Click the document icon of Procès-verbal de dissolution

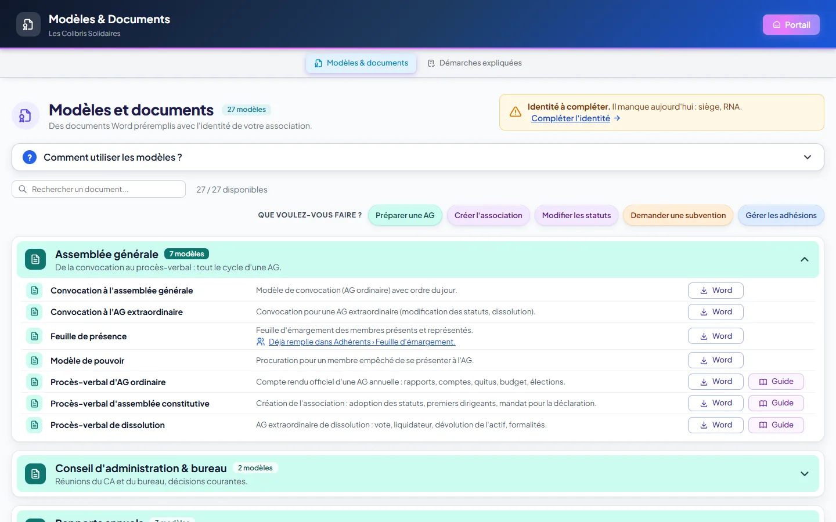[34, 425]
